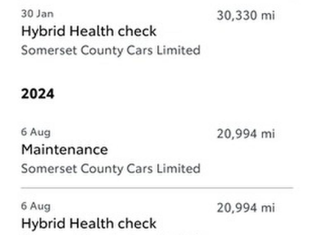Tap Somerset County Cars Limited below Maintenance
The image size is (314, 235).
pos(110,169)
